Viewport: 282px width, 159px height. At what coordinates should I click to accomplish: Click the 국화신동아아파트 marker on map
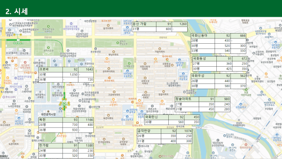tap(145, 64)
